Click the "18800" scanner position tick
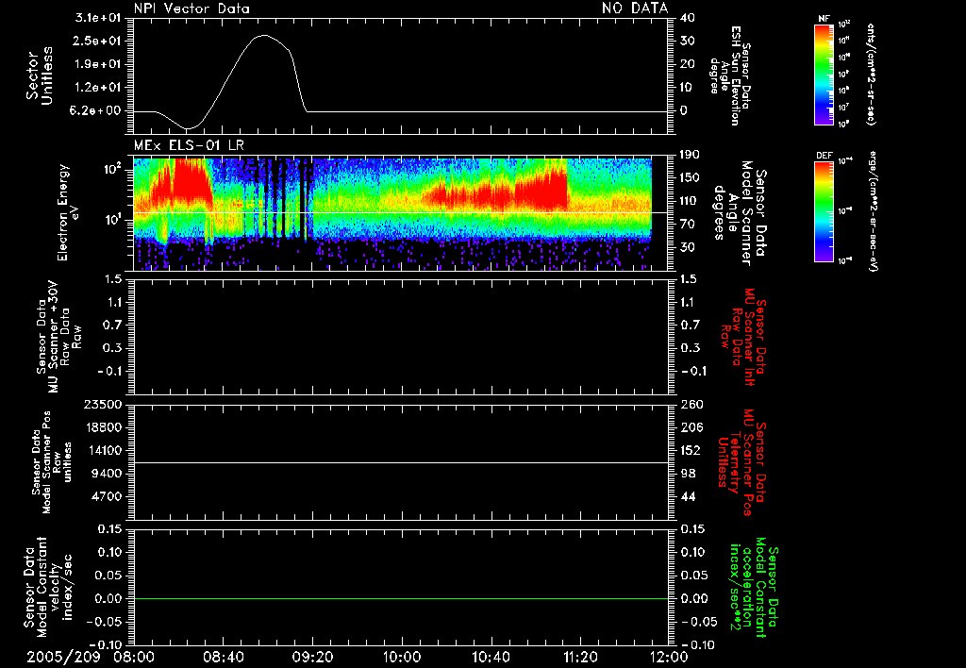The image size is (966, 668). pos(103,427)
